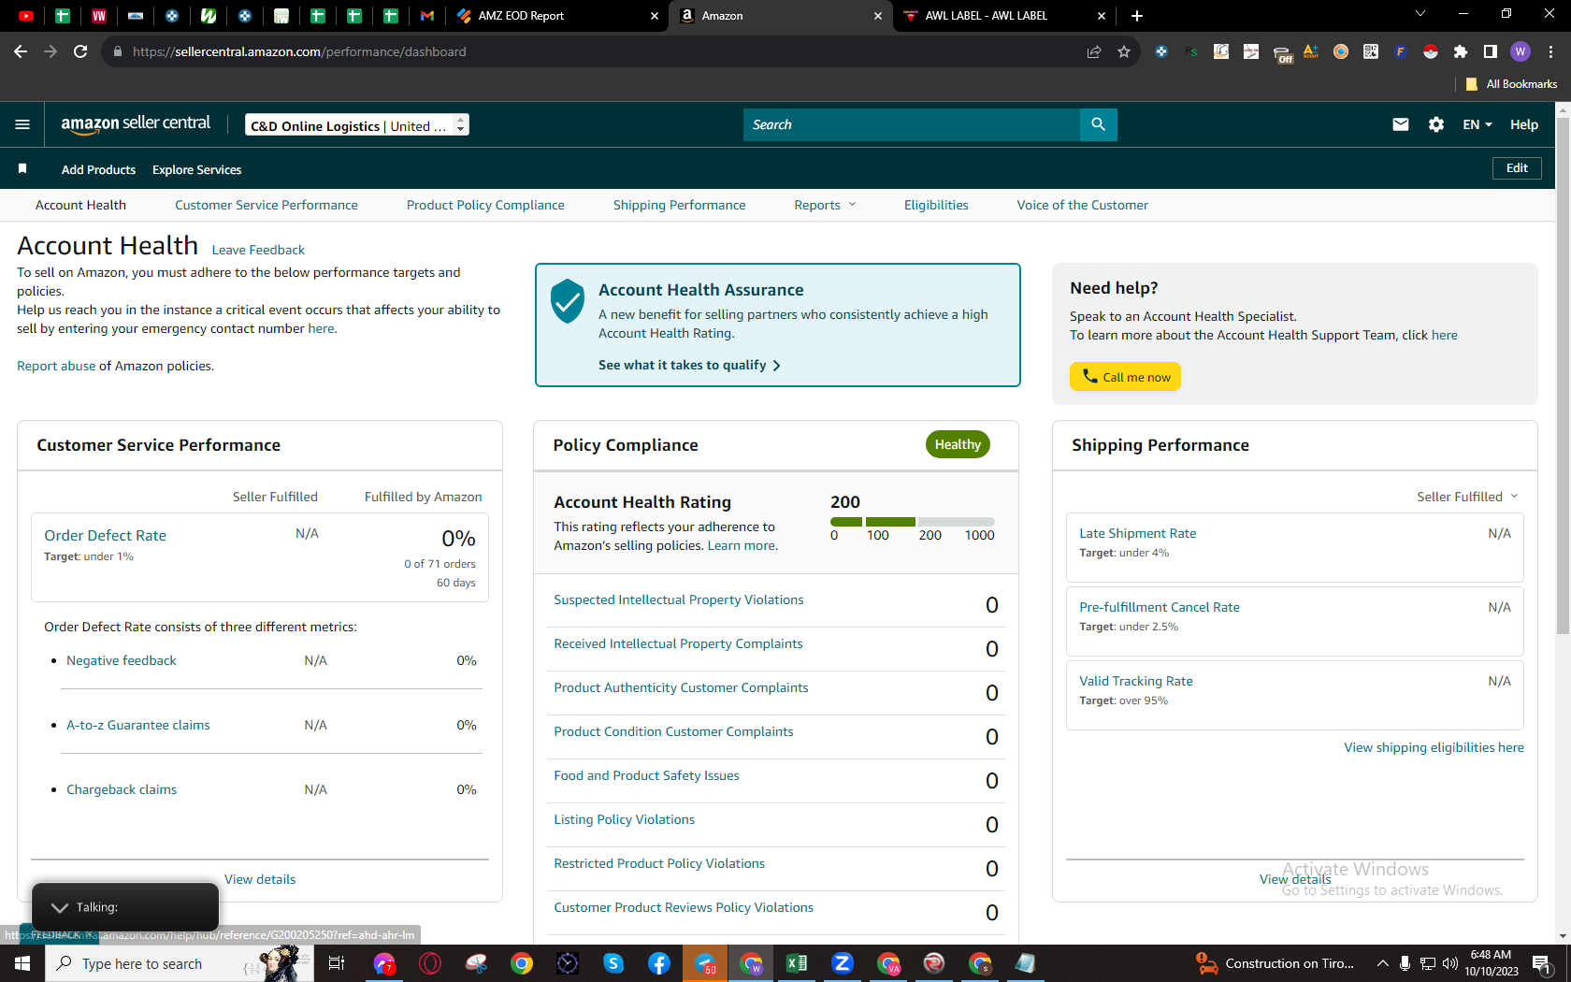Open the Eligibilities tab
This screenshot has height=982, width=1571.
pyautogui.click(x=936, y=205)
